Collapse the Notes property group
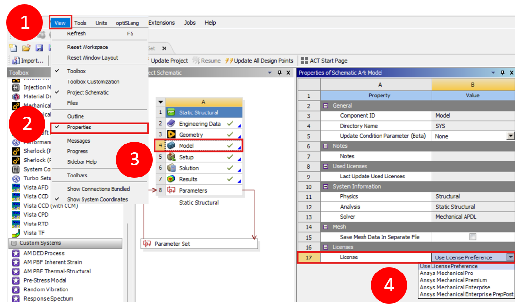The image size is (515, 305). pos(326,146)
